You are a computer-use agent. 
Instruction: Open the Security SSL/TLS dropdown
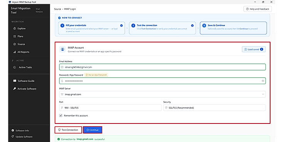[x=215, y=108]
